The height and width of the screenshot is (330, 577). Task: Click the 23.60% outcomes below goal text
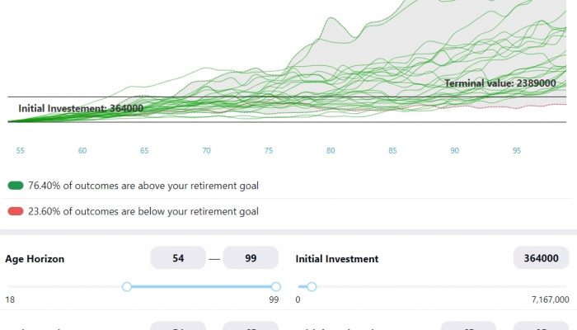(143, 211)
